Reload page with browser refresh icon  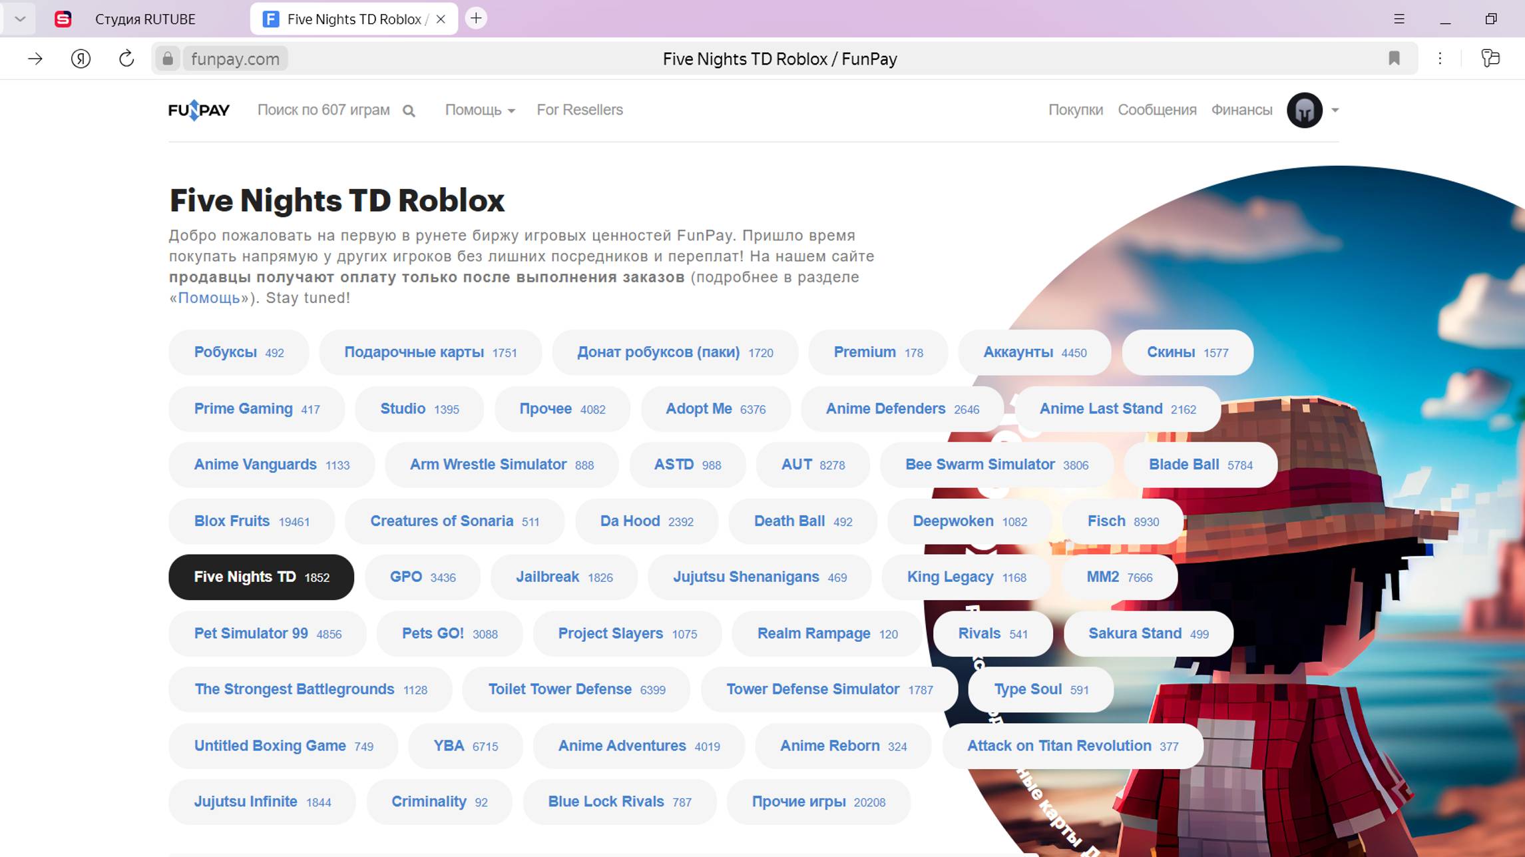point(126,59)
